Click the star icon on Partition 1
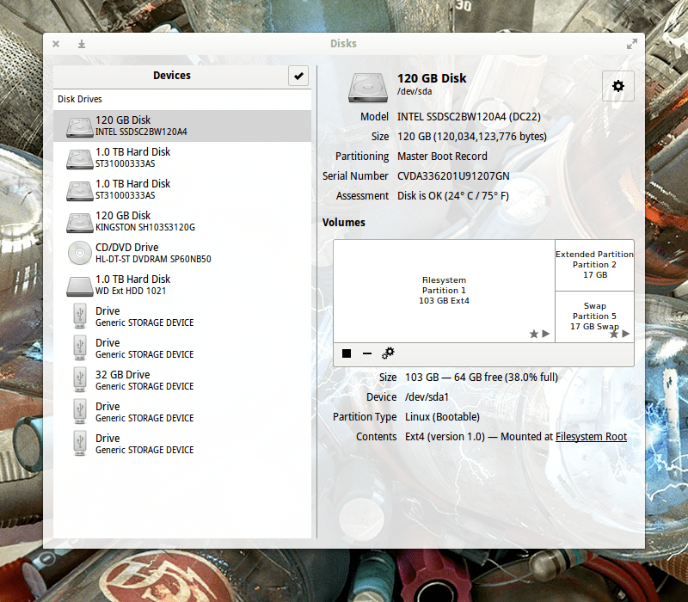The height and width of the screenshot is (602, 688). [x=532, y=334]
